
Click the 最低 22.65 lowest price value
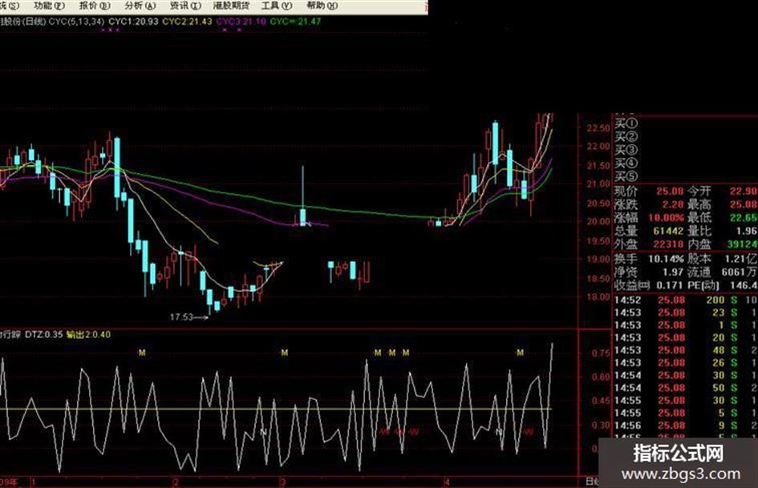coord(743,218)
